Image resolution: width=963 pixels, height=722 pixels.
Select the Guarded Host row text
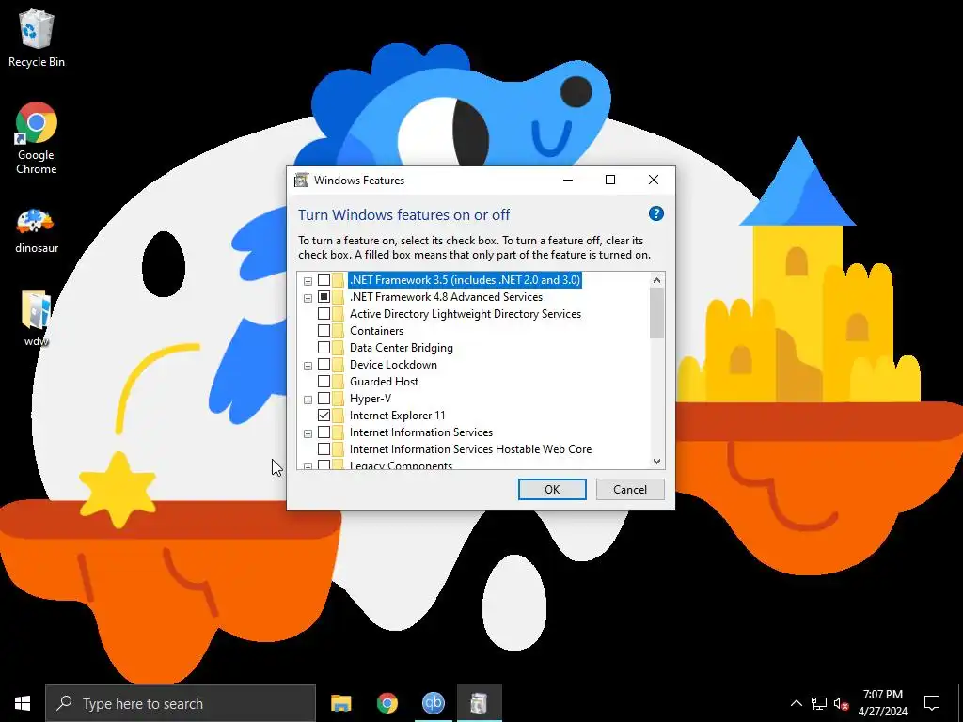coord(384,382)
